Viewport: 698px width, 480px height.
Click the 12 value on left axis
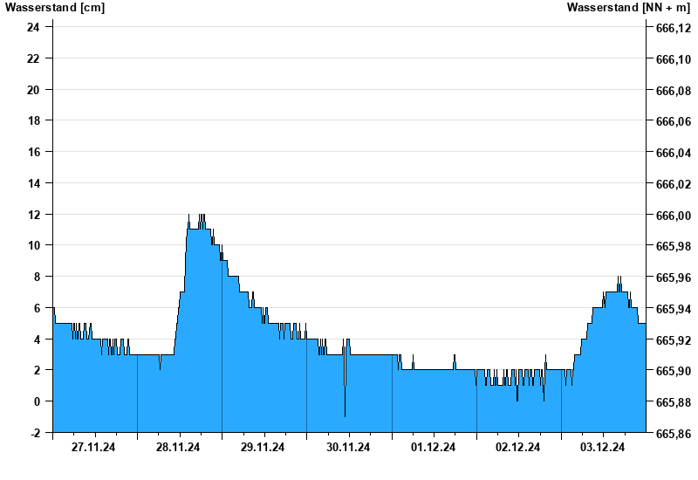click(33, 215)
